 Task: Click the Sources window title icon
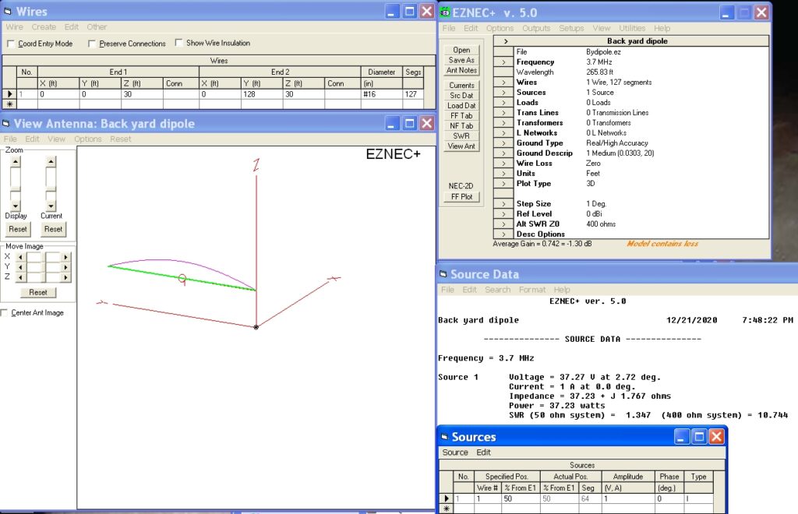click(444, 437)
